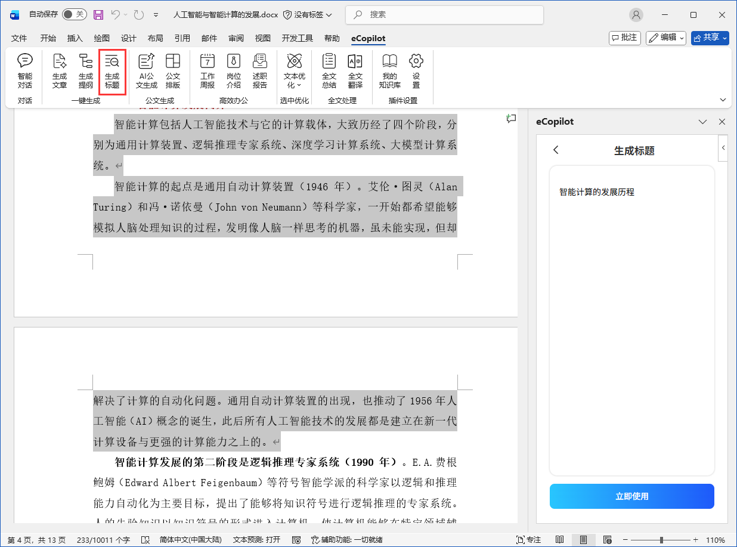This screenshot has height=547, width=737.
Task: Click the 生成文章 ribbon icon
Action: tap(60, 71)
